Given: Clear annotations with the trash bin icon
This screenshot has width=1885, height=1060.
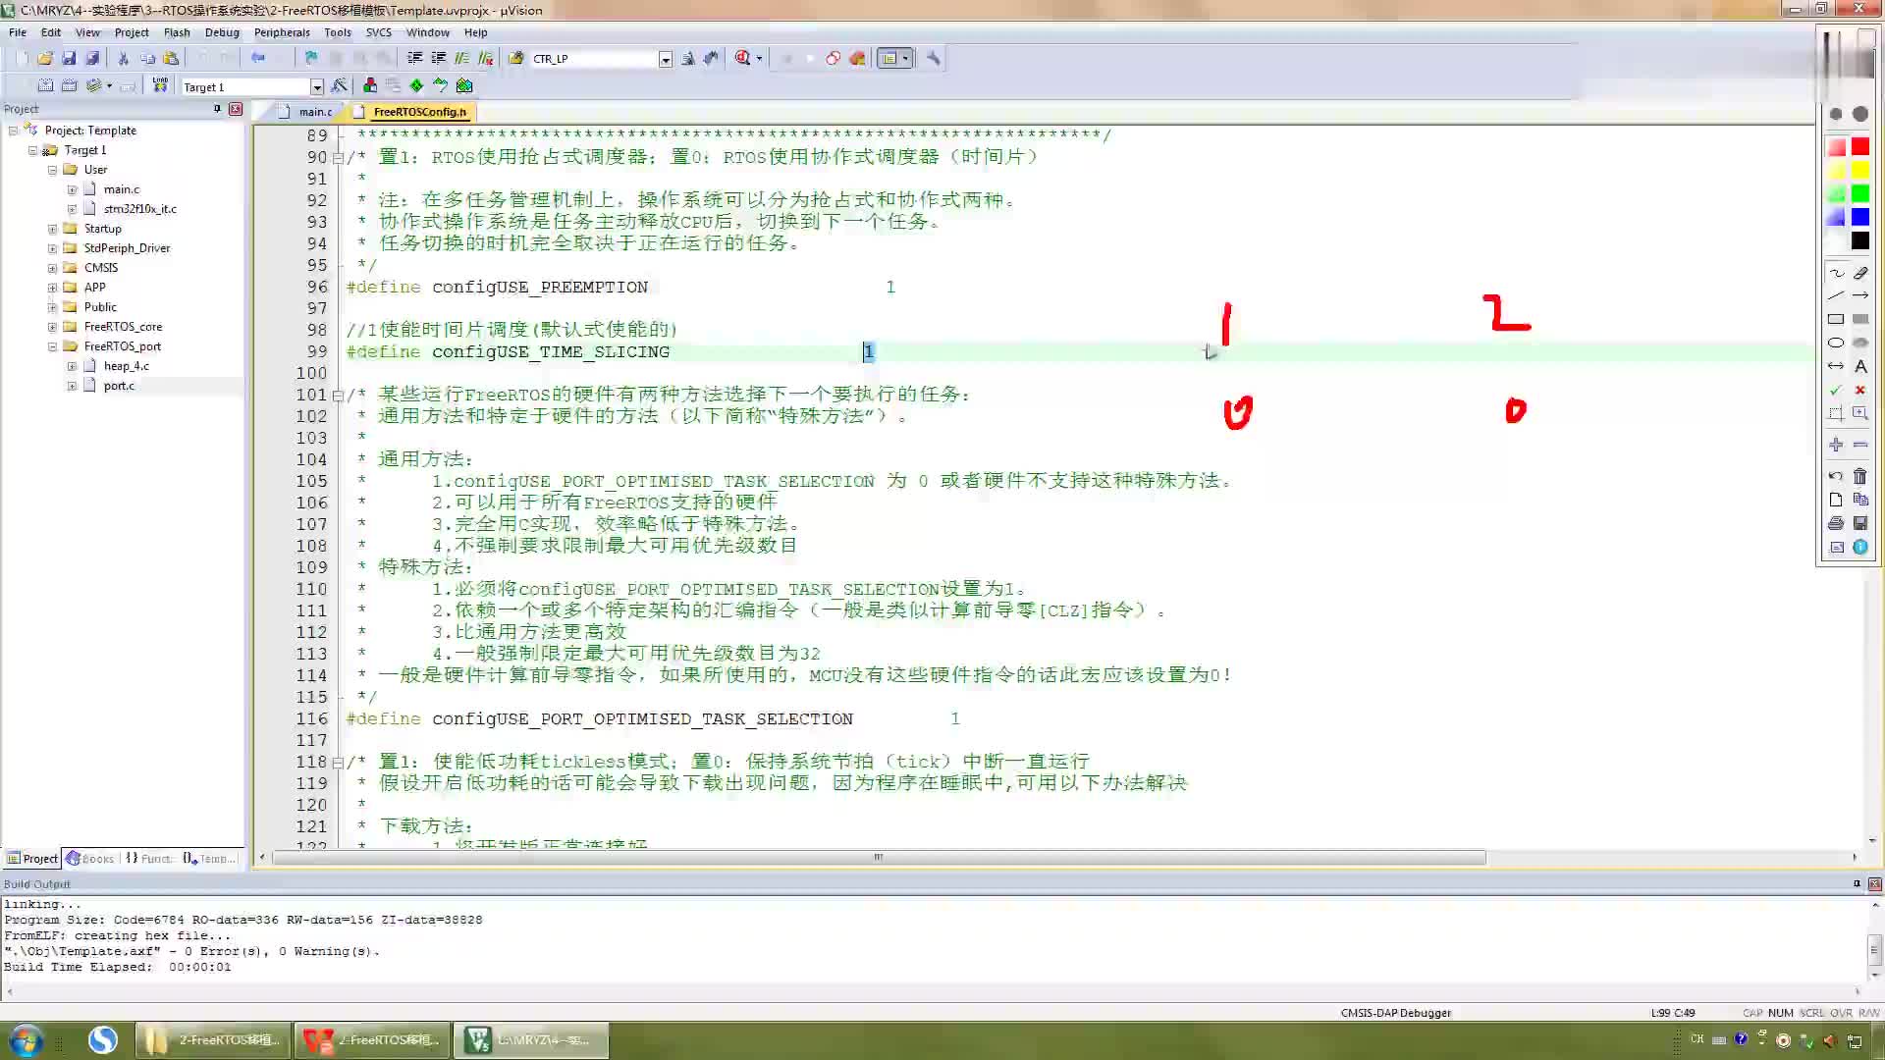Looking at the screenshot, I should pyautogui.click(x=1860, y=476).
